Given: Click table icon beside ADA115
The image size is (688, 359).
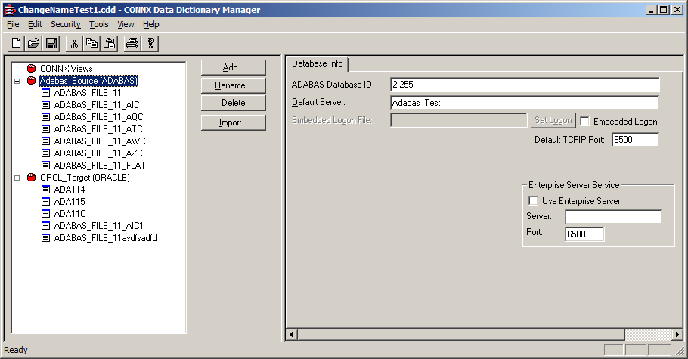Looking at the screenshot, I should (x=45, y=202).
